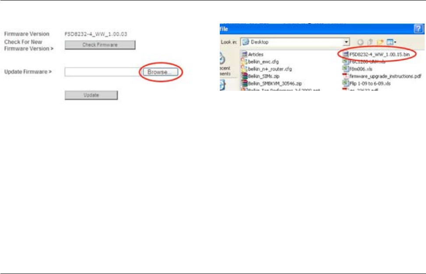The image size is (426, 274).
Task: Click the Flip 1-09 to 6-09.xls icon
Action: click(345, 83)
